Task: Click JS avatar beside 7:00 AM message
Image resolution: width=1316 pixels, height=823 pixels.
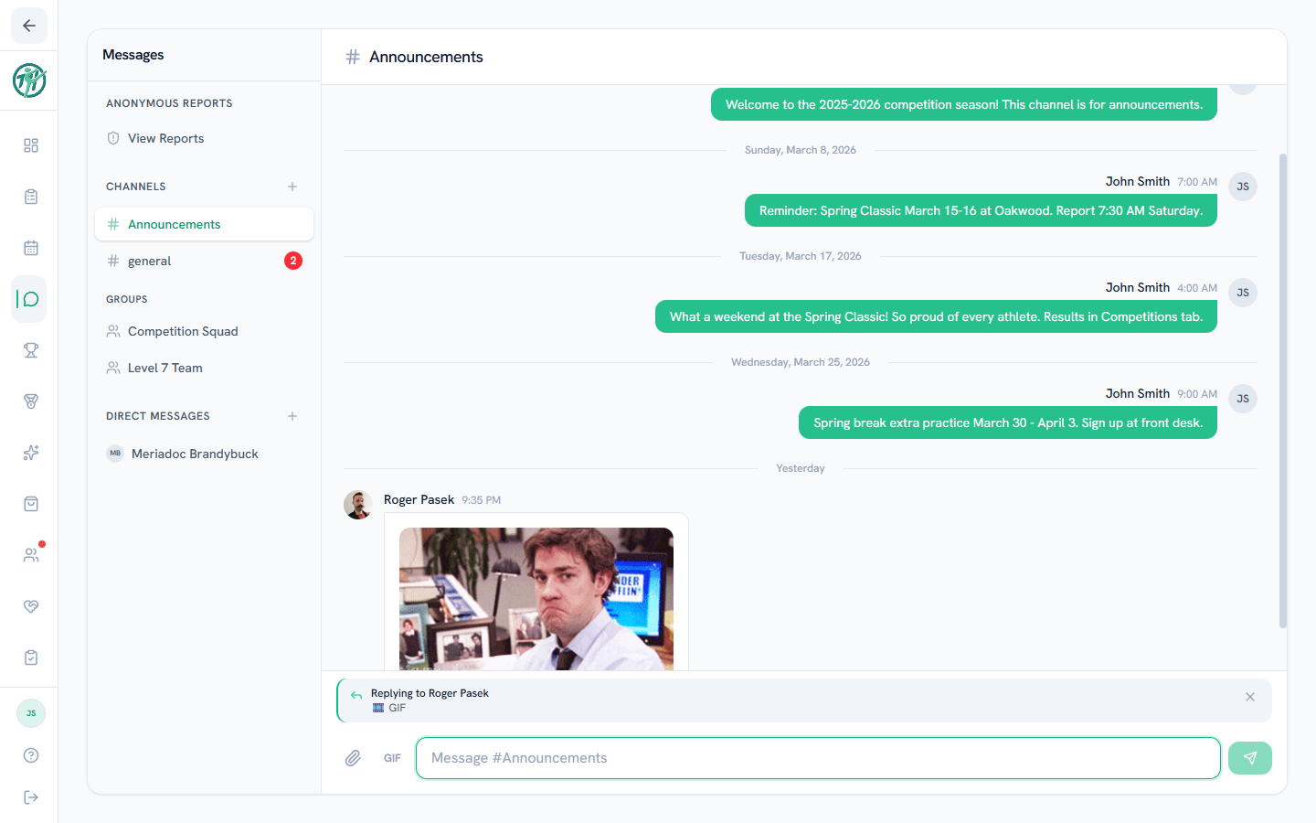Action: (x=1243, y=187)
